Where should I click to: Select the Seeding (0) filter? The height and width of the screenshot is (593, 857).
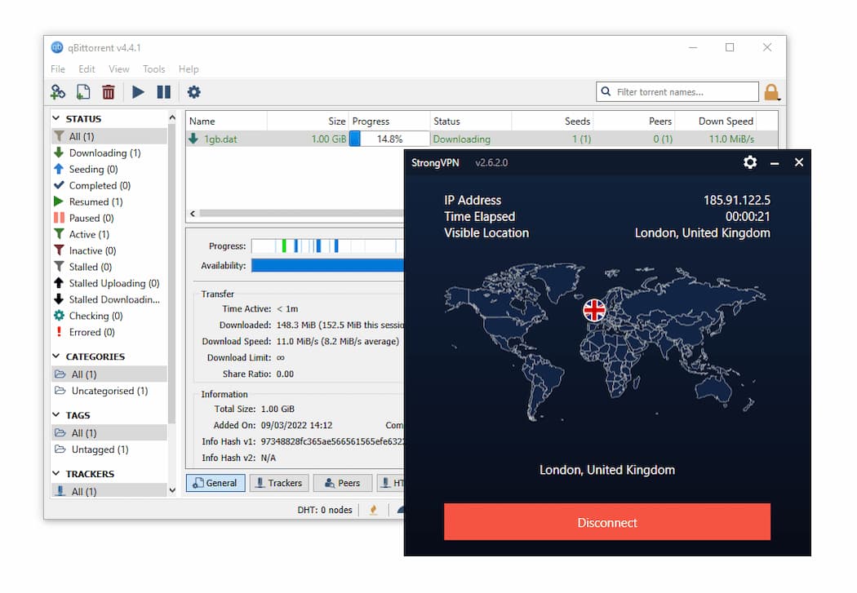[109, 169]
